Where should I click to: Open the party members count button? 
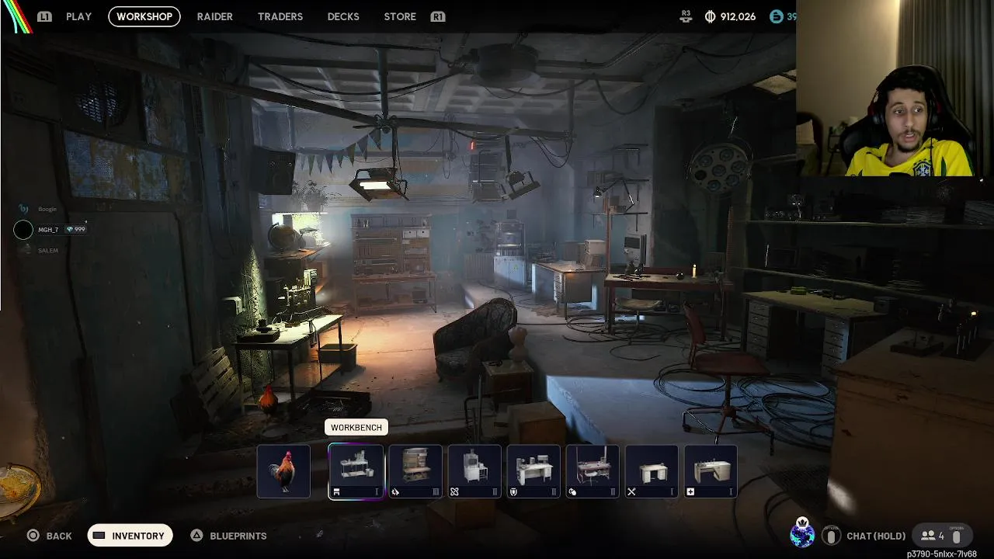[941, 536]
